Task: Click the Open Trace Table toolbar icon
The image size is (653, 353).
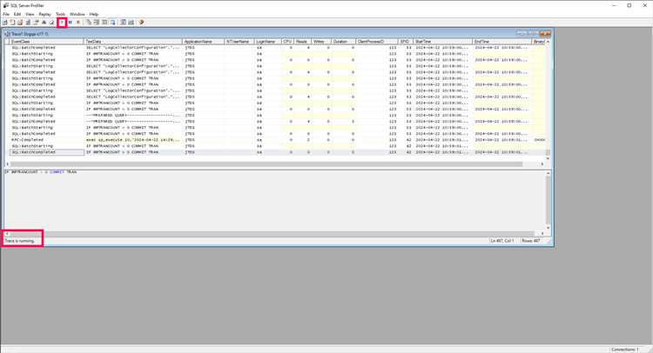Action: [28, 23]
